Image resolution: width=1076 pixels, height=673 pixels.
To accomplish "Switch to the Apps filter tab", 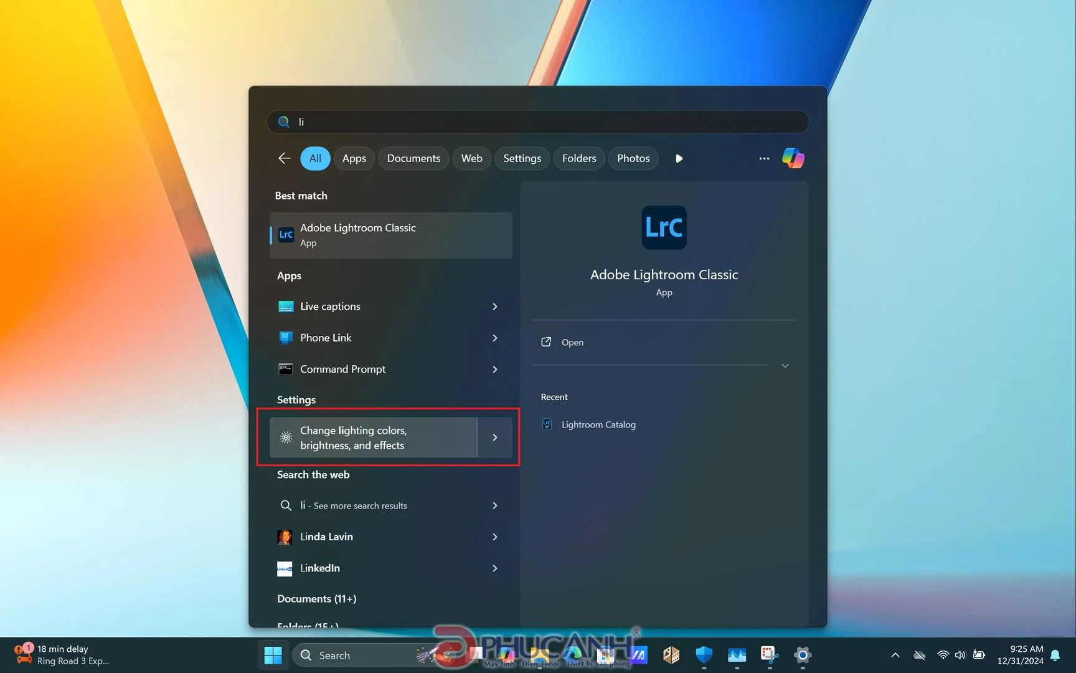I will [354, 158].
